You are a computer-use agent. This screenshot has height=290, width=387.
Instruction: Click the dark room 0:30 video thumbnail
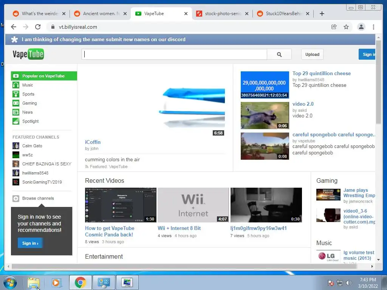pos(266,205)
